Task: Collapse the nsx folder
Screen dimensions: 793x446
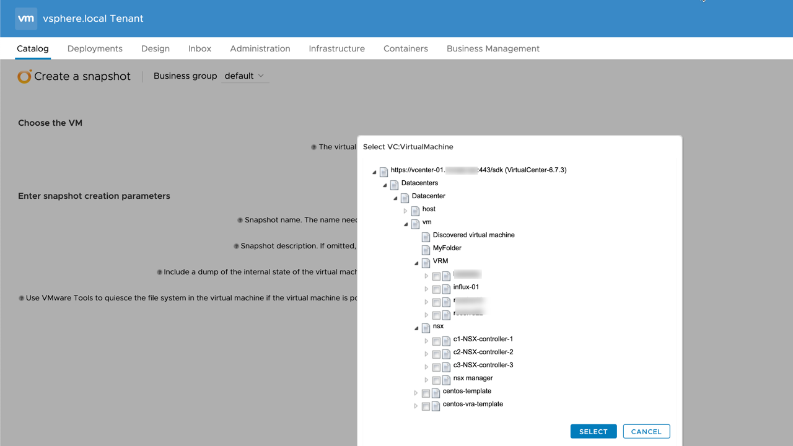Action: (x=416, y=328)
